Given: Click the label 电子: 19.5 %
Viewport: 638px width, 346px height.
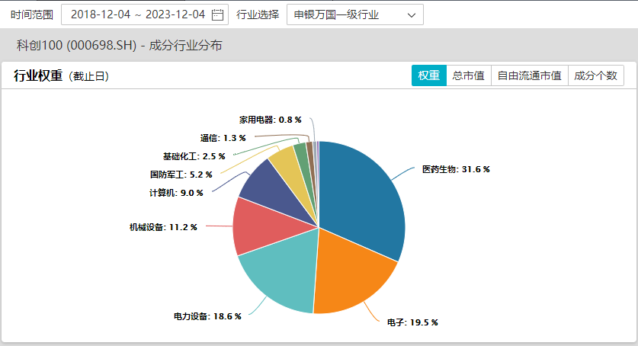Looking at the screenshot, I should (412, 322).
